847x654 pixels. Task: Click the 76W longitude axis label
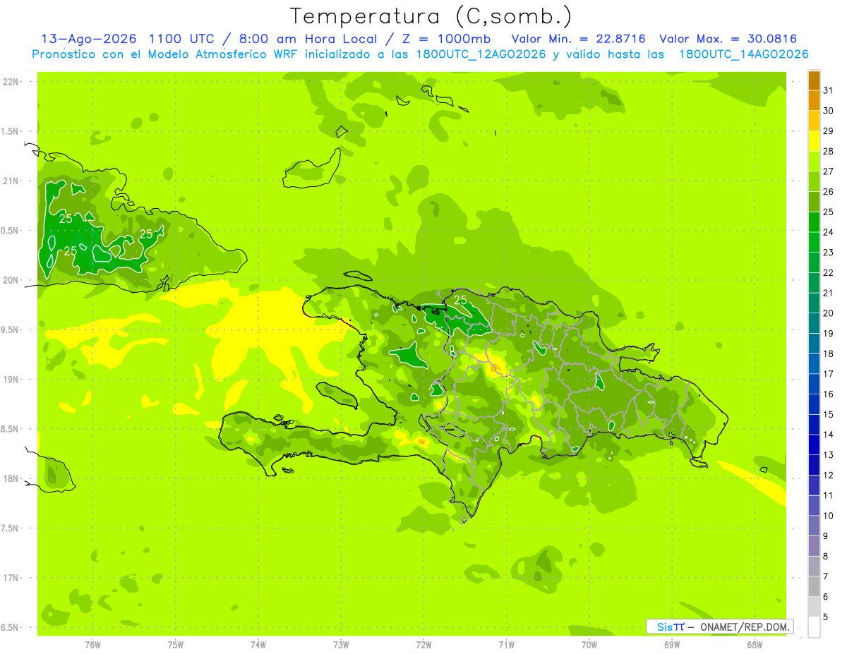click(x=92, y=644)
